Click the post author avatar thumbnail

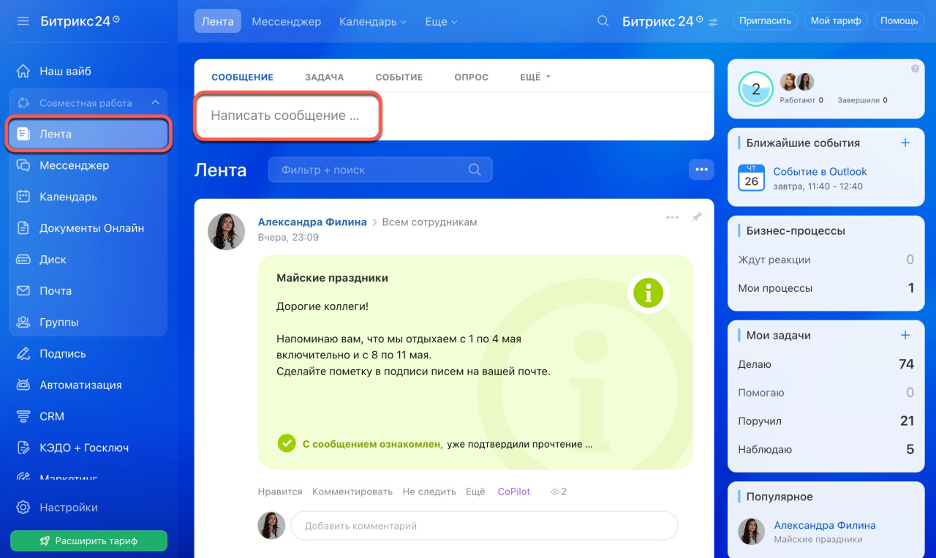[227, 232]
